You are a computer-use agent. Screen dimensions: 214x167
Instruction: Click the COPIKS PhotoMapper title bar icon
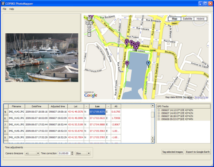point(3,4)
